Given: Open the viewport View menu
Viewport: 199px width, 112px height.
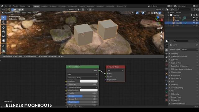Looking at the screenshot, I should 18,13.
